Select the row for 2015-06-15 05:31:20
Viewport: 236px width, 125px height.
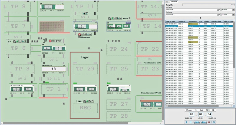[x=199, y=28]
